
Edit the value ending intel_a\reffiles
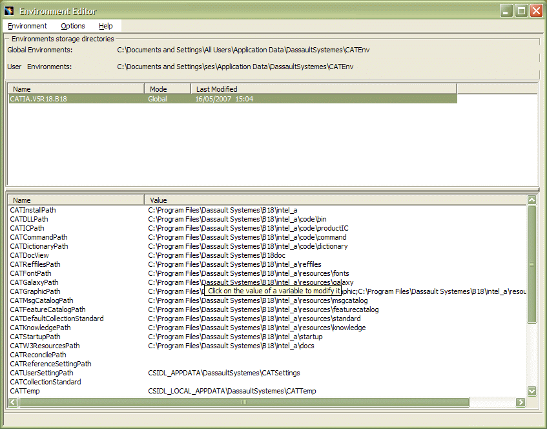click(x=235, y=264)
